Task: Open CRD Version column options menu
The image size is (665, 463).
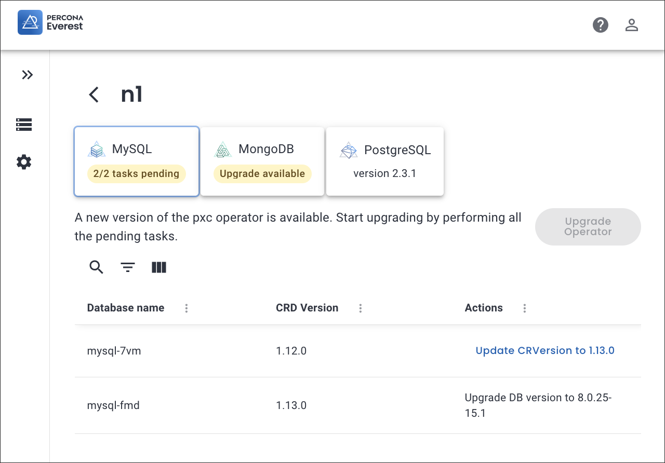Action: click(x=360, y=308)
